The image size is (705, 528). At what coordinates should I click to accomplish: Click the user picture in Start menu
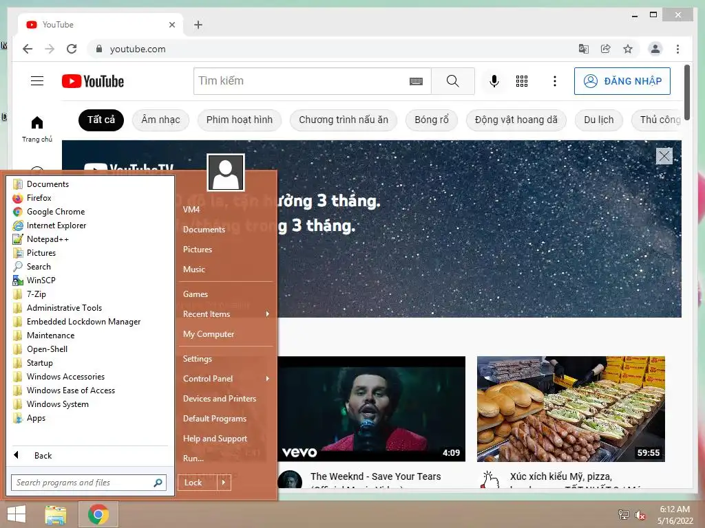coord(226,173)
